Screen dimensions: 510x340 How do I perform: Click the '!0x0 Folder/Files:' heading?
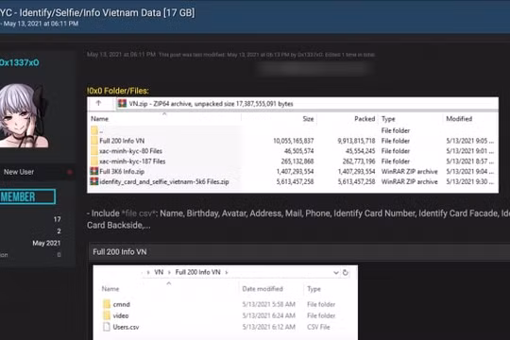tap(118, 91)
